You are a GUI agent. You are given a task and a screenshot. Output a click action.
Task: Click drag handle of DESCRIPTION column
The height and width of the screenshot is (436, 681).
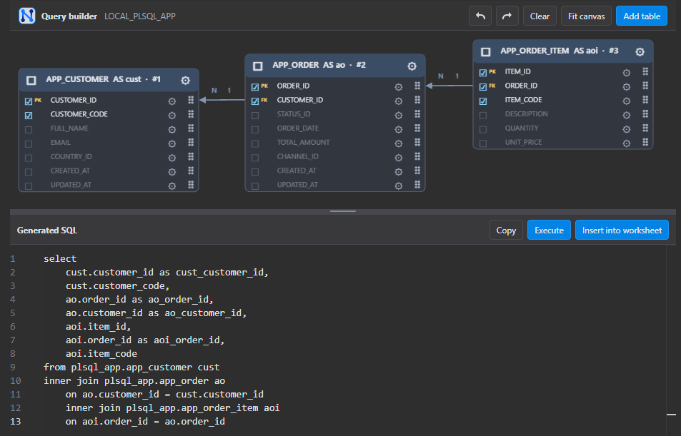(645, 113)
